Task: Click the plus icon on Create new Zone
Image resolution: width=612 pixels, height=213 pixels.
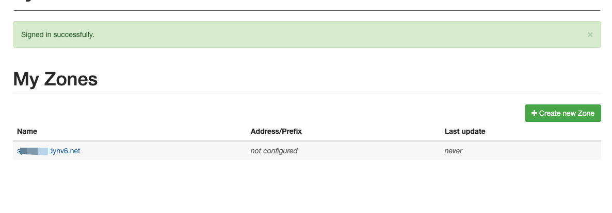Action: pos(534,113)
